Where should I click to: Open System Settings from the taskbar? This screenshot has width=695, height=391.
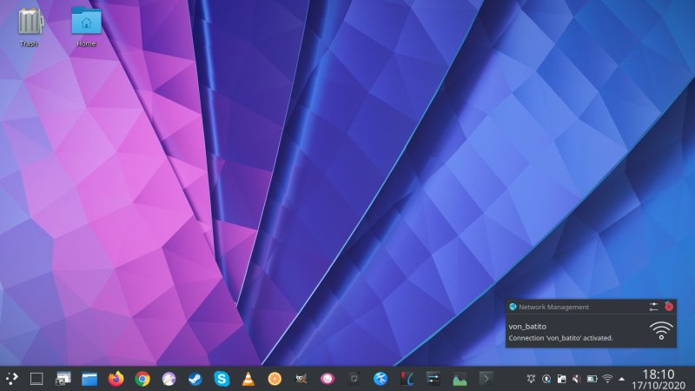click(433, 379)
